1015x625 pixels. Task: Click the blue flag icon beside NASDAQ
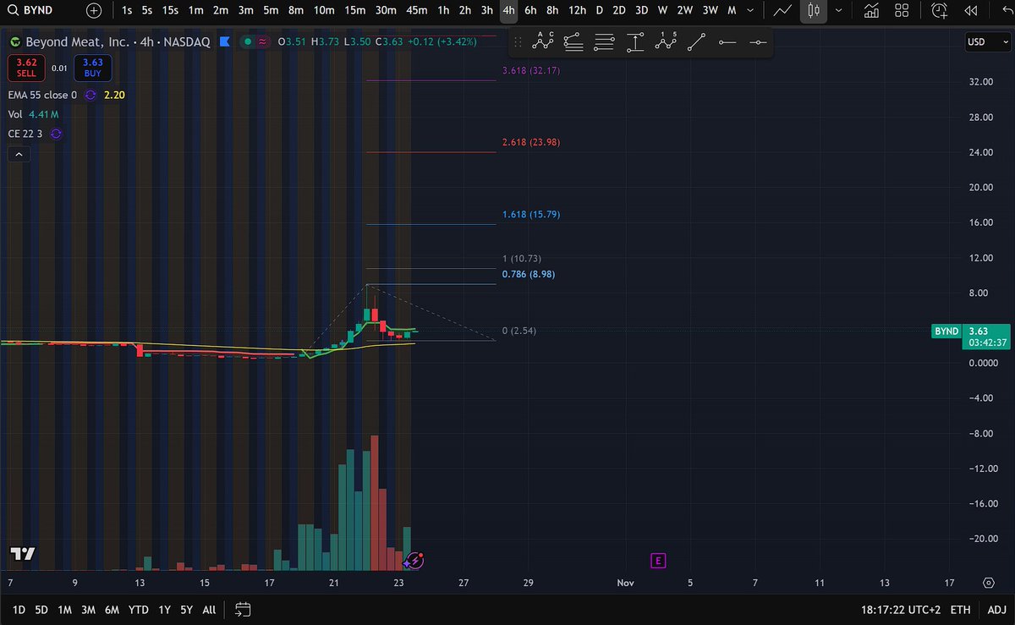(224, 41)
